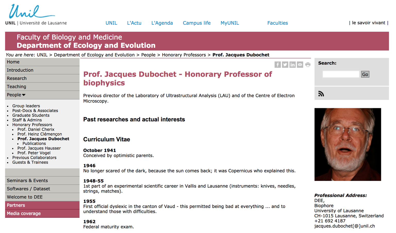Open the Faculties menu in top navigation
This screenshot has width=396, height=233.
click(277, 23)
